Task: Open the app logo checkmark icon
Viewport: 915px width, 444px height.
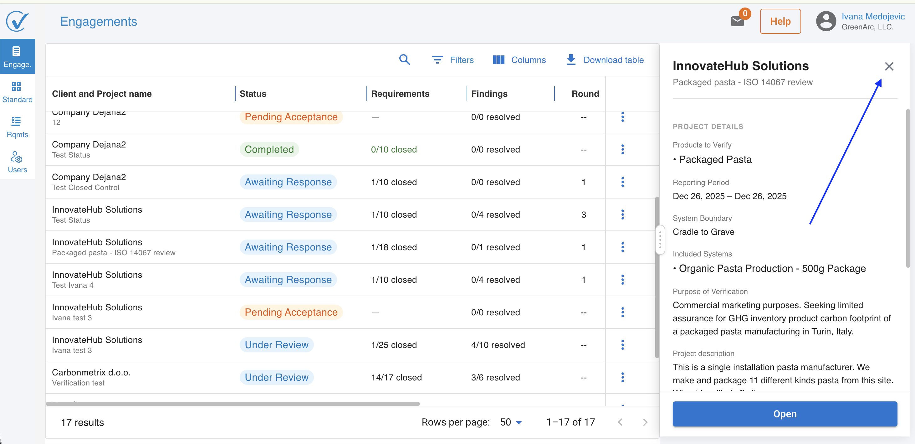Action: tap(18, 21)
